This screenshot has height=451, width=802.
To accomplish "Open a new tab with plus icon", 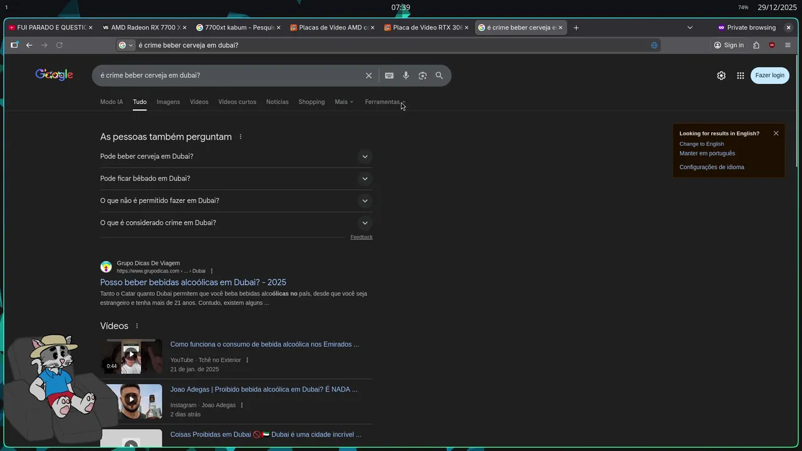I will pyautogui.click(x=576, y=28).
